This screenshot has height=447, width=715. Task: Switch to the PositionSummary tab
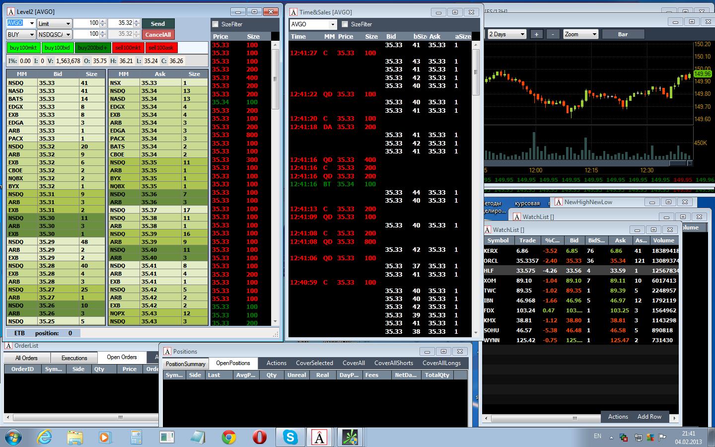(x=185, y=364)
